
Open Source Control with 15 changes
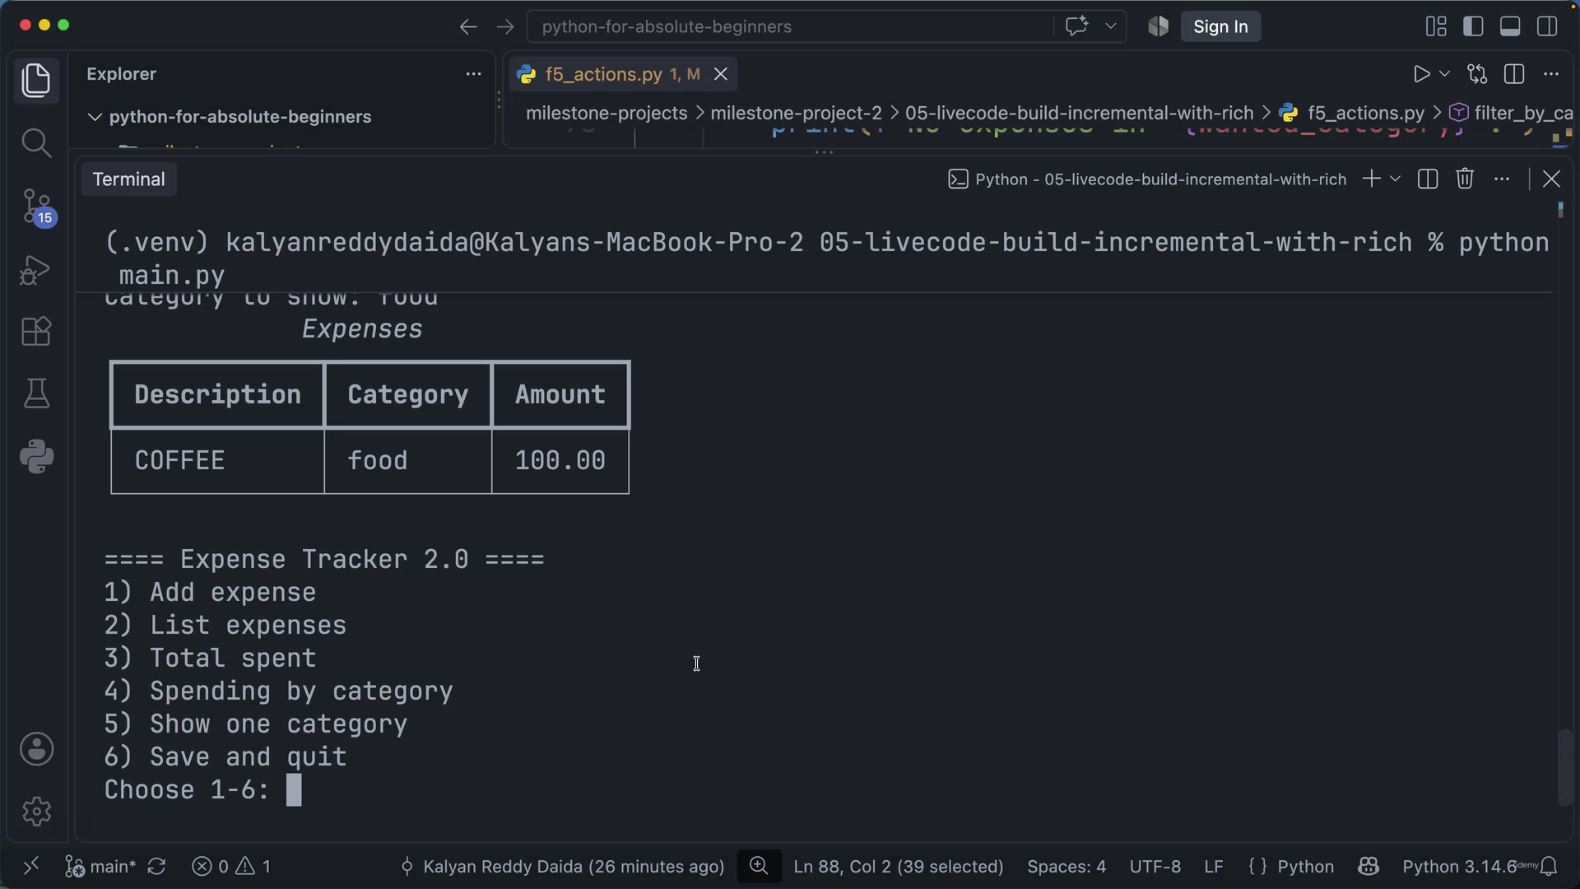coord(36,207)
